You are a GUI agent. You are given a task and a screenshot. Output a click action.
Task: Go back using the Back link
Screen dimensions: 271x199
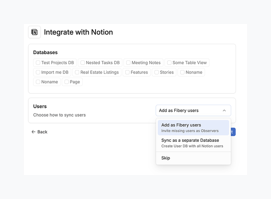(42, 132)
